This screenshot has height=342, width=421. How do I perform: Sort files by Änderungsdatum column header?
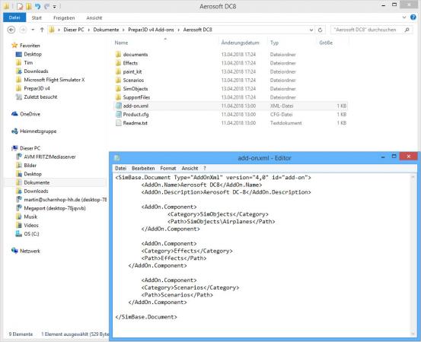coord(241,43)
